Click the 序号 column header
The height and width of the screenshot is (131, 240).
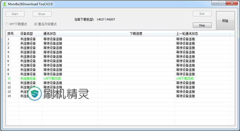[x=12, y=34]
